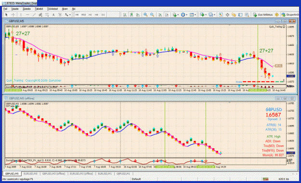Open the chart templates dropdown
The image size is (301, 183).
[x=193, y=15]
